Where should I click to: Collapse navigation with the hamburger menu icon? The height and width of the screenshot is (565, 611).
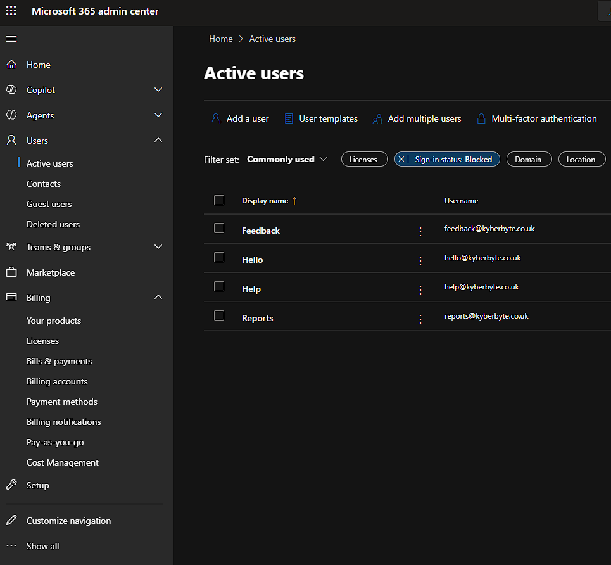coord(11,39)
